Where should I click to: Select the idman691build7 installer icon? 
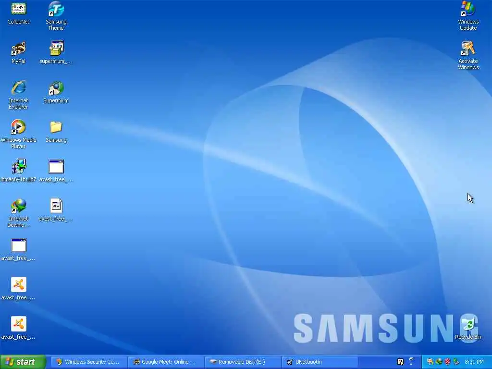19,171
